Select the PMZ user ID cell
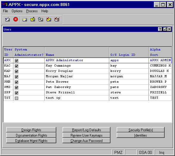 (x=8, y=87)
